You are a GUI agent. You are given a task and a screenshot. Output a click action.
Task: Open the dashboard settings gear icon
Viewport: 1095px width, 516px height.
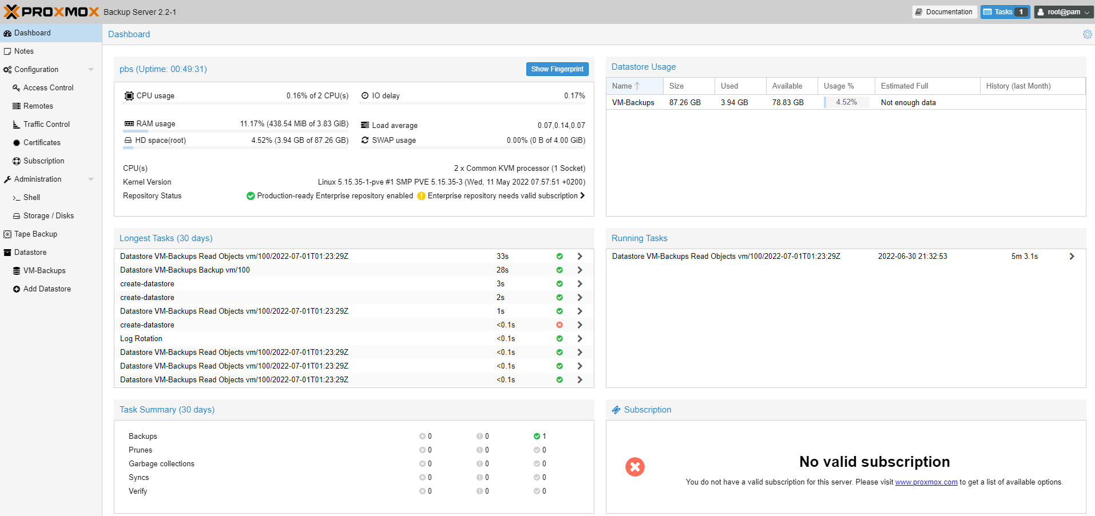[x=1087, y=34]
